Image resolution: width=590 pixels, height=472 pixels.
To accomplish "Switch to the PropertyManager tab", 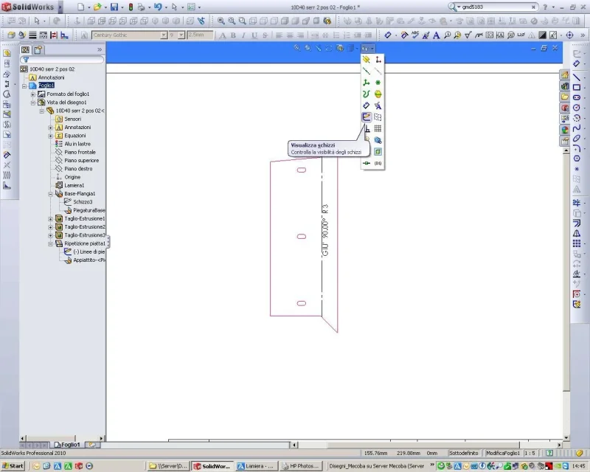I will coord(39,49).
